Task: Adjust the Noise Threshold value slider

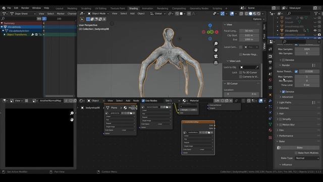Action: pos(309,71)
